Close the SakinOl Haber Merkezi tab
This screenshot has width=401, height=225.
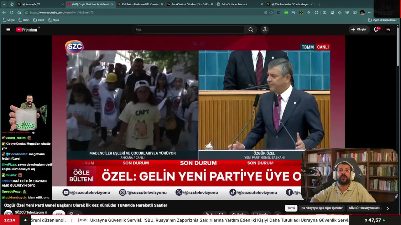click(x=262, y=4)
